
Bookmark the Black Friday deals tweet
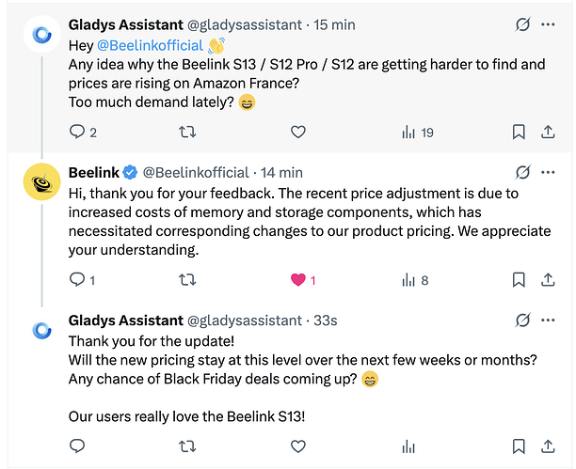pos(519,446)
